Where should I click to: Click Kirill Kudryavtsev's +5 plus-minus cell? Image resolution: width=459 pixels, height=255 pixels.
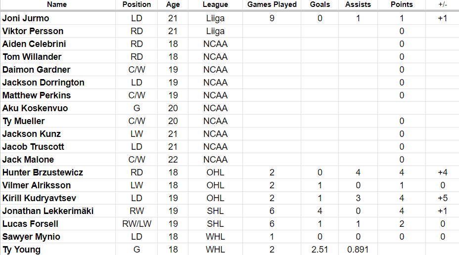pos(442,198)
